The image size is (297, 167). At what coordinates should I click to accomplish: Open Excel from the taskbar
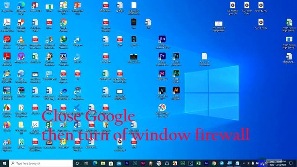tap(198, 163)
